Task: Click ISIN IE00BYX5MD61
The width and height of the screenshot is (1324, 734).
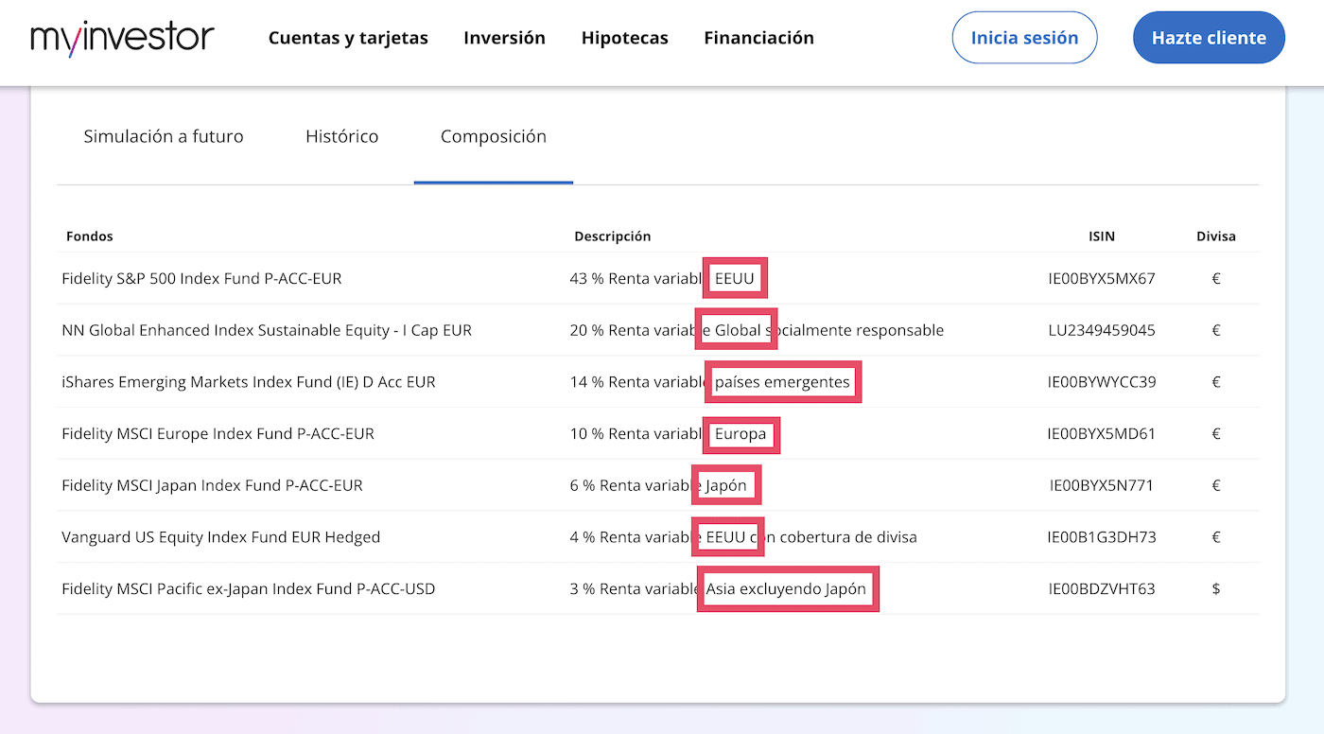Action: click(1102, 434)
